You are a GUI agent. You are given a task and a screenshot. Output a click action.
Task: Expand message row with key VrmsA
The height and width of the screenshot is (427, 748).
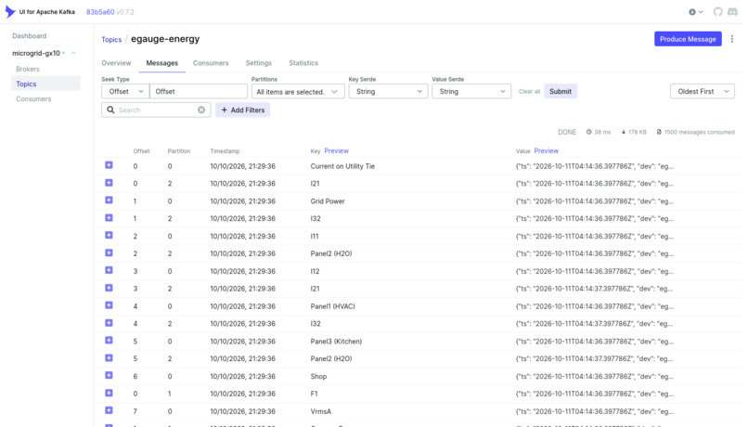pyautogui.click(x=109, y=410)
